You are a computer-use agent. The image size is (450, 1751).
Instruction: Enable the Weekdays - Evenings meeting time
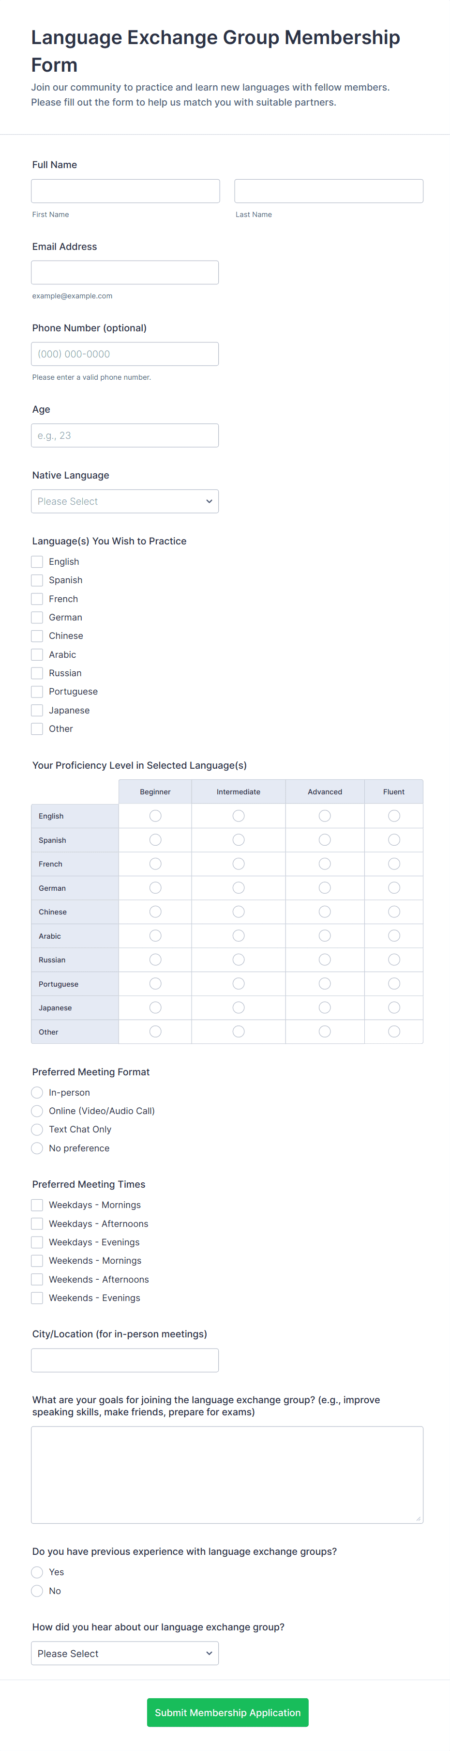click(x=37, y=1242)
